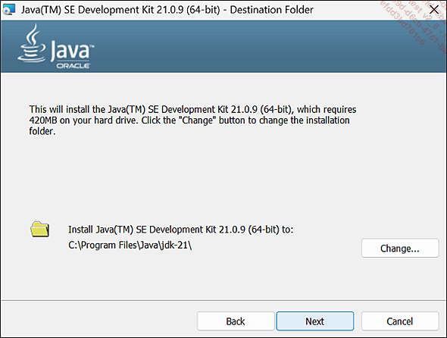The height and width of the screenshot is (338, 447).
Task: Go Back to the previous step
Action: (236, 321)
